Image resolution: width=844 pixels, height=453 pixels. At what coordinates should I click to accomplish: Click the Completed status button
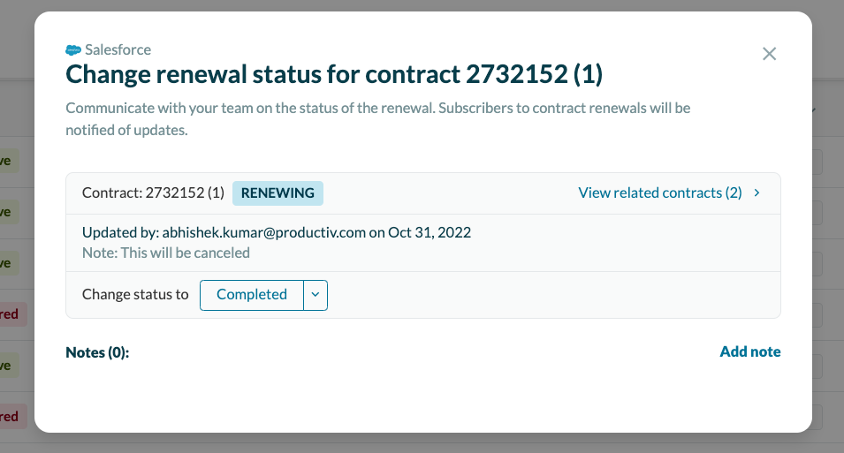click(252, 295)
